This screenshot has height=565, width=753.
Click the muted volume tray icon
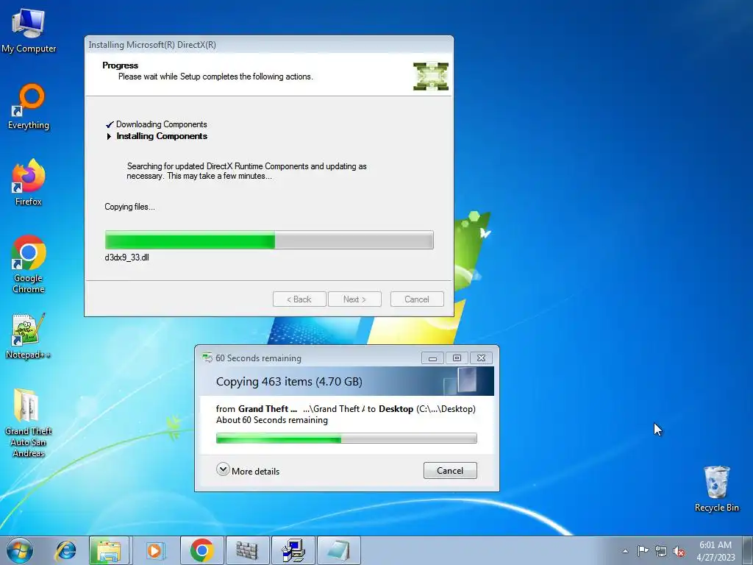tap(679, 551)
